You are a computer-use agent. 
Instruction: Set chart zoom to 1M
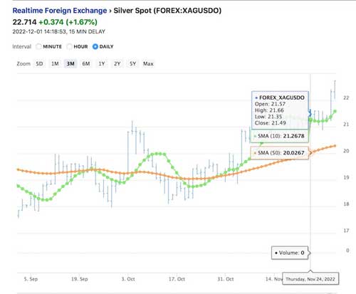pos(55,63)
